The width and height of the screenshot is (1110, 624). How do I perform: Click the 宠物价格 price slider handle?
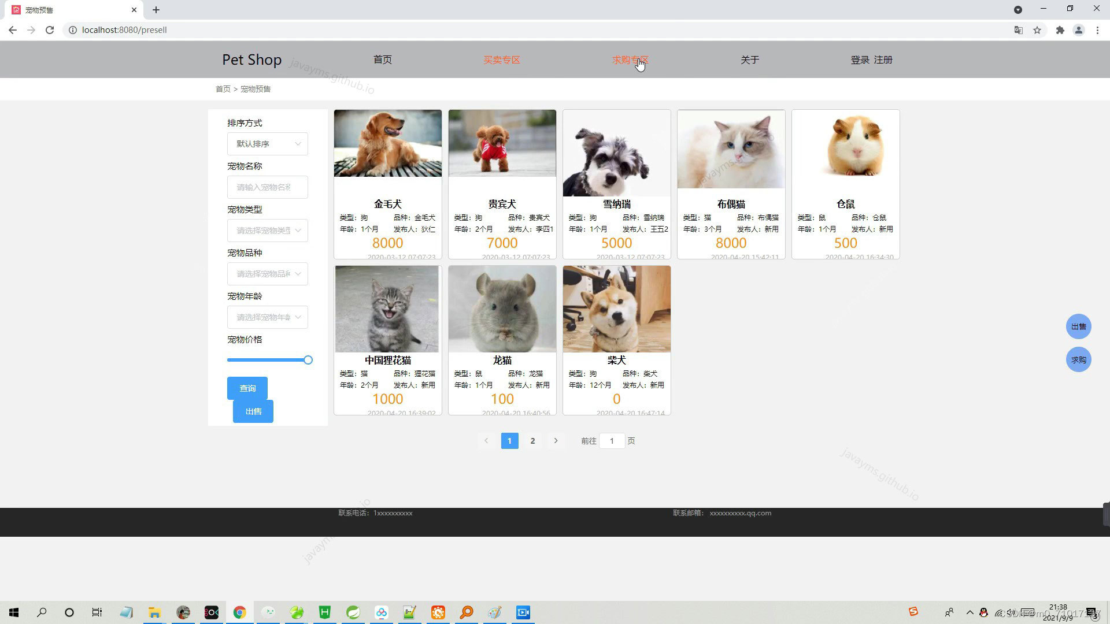click(x=308, y=360)
